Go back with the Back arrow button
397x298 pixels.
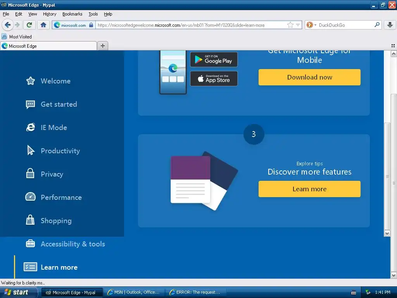point(7,25)
